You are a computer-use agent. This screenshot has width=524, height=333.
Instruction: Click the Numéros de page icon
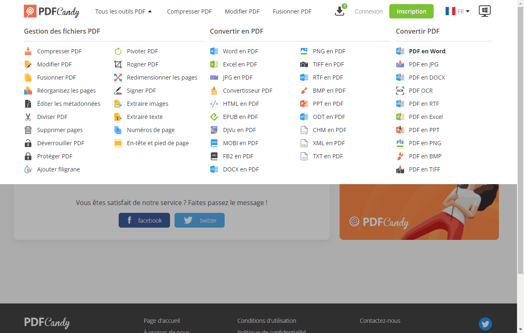click(118, 130)
